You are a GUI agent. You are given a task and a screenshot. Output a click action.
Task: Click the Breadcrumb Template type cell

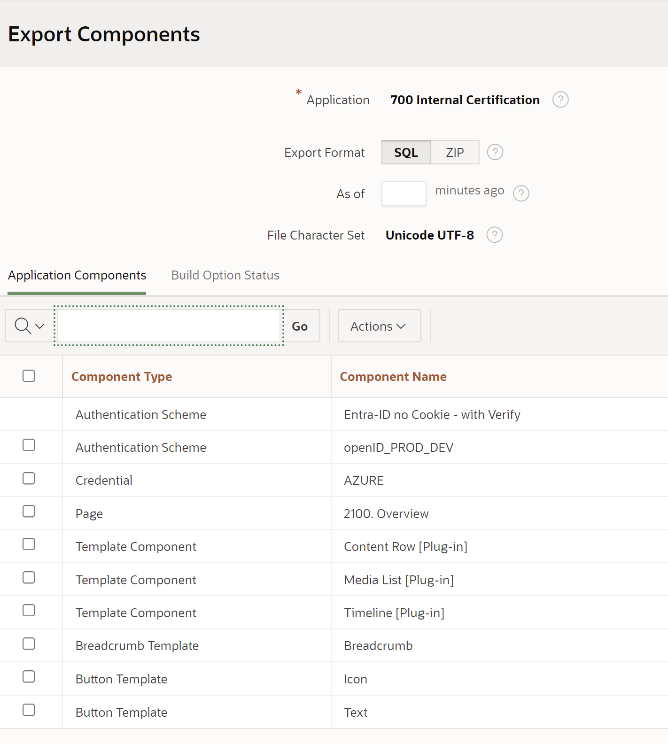coord(197,646)
